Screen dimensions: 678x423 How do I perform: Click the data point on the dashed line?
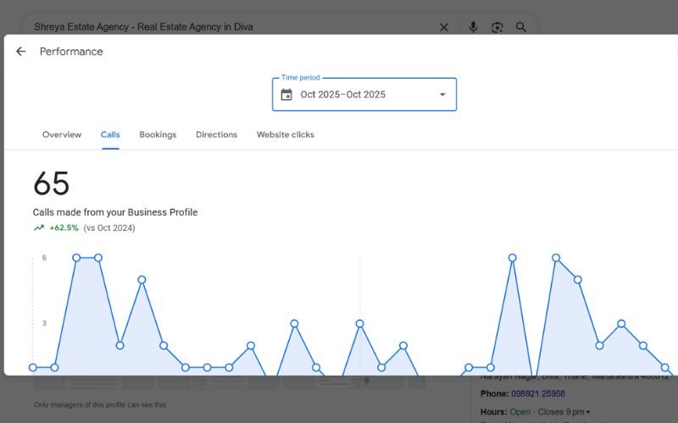[x=359, y=324]
